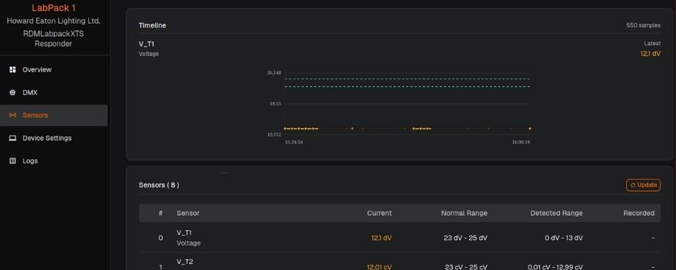The width and height of the screenshot is (676, 270).
Task: Click the 23 dV - 25 dV normal range
Action: tap(466, 238)
